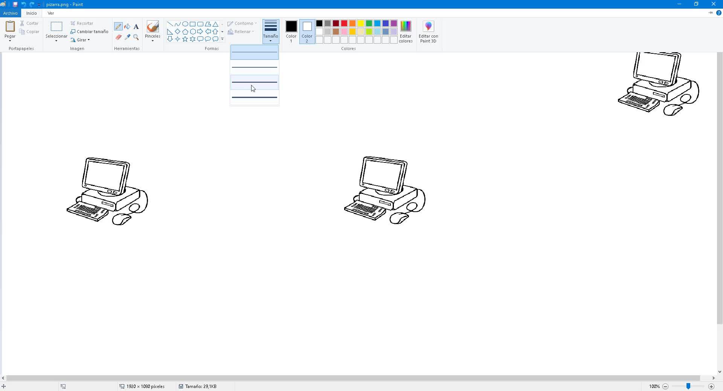Pick the Eraser tool
This screenshot has height=391, width=723.
[118, 37]
